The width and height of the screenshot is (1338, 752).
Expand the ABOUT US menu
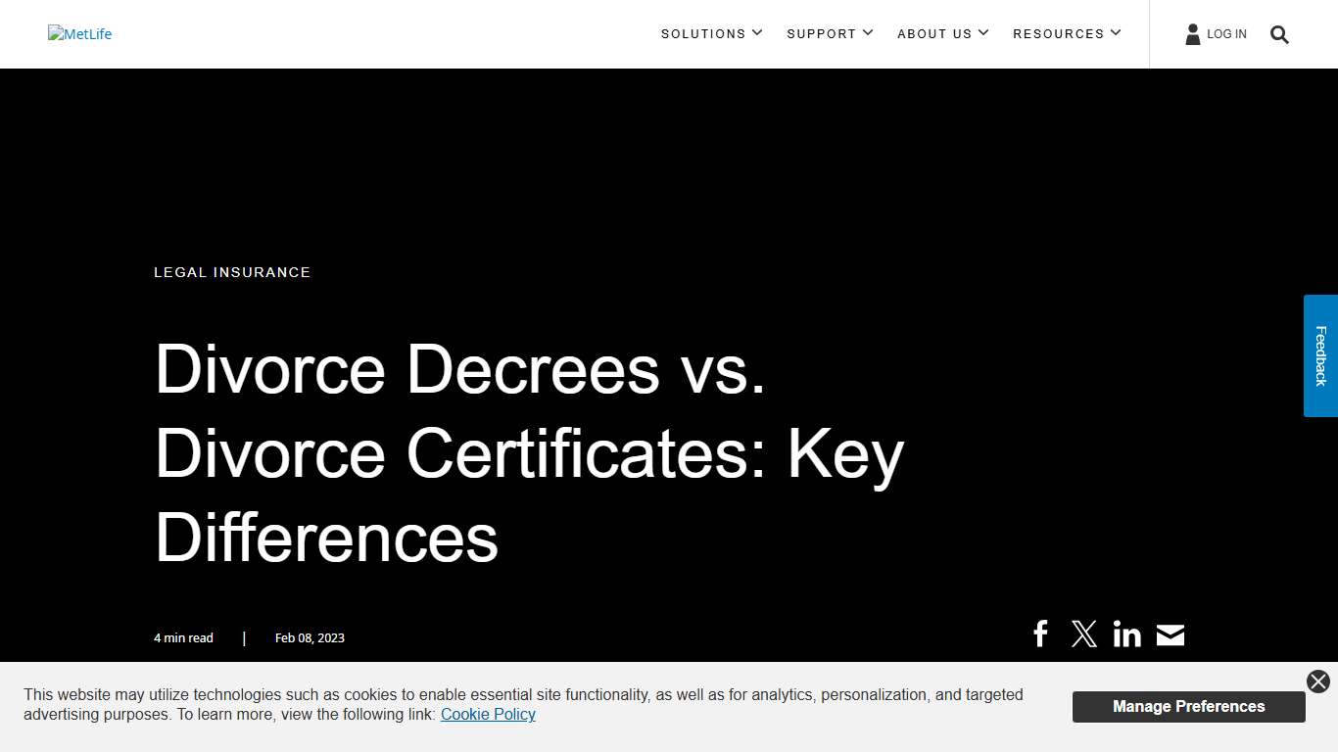[942, 33]
